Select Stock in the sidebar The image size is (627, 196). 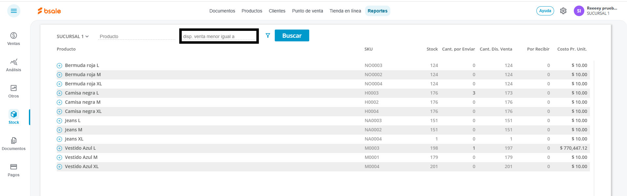(13, 117)
